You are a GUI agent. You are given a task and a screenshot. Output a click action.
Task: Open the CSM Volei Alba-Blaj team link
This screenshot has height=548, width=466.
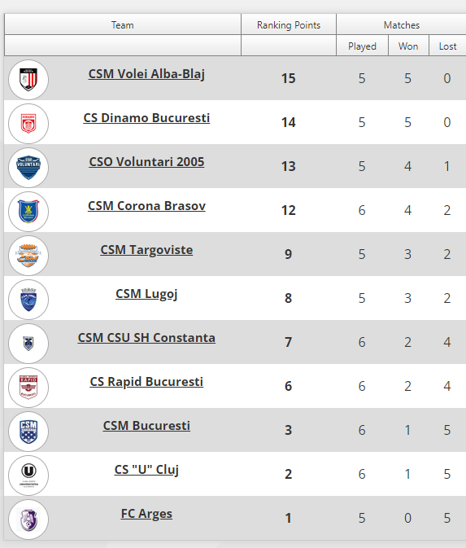146,74
